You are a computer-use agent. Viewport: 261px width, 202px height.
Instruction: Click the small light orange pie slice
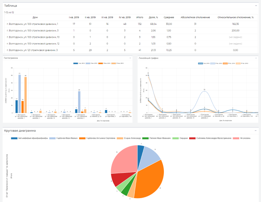(x=132, y=192)
